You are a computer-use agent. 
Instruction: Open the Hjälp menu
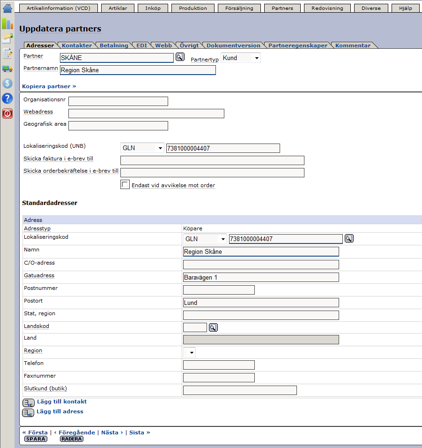[406, 8]
